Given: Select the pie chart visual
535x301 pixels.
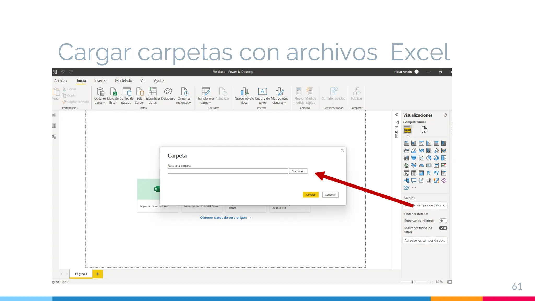Looking at the screenshot, I should [429, 158].
